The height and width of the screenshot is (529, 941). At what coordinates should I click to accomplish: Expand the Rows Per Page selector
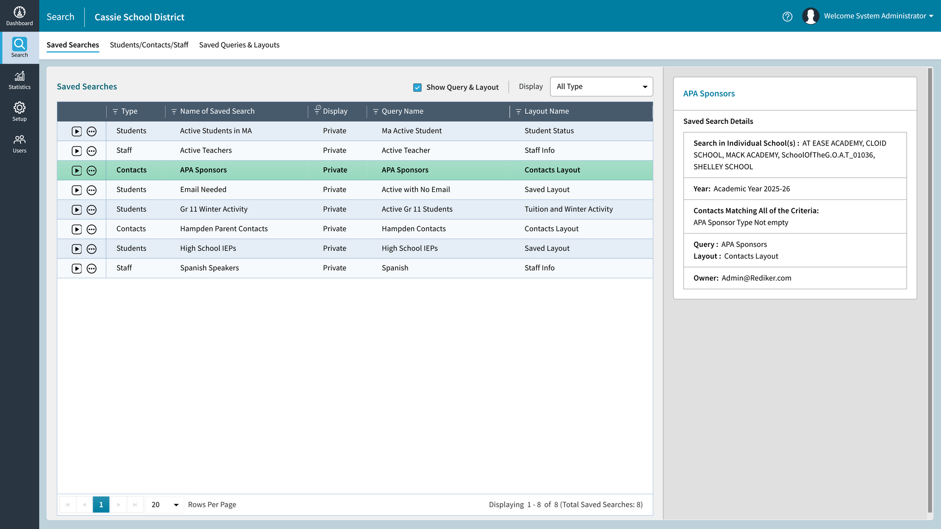pos(164,504)
